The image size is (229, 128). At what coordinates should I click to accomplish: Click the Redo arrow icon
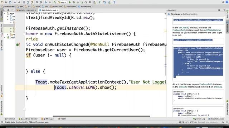point(19,2)
